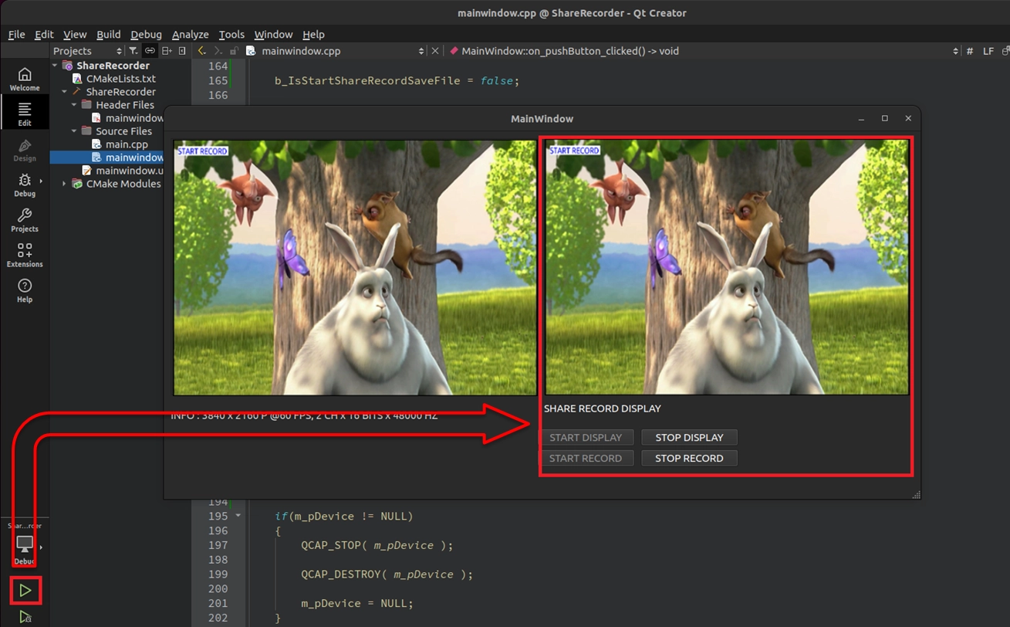Open the Welcome mode
The height and width of the screenshot is (627, 1010).
point(25,79)
